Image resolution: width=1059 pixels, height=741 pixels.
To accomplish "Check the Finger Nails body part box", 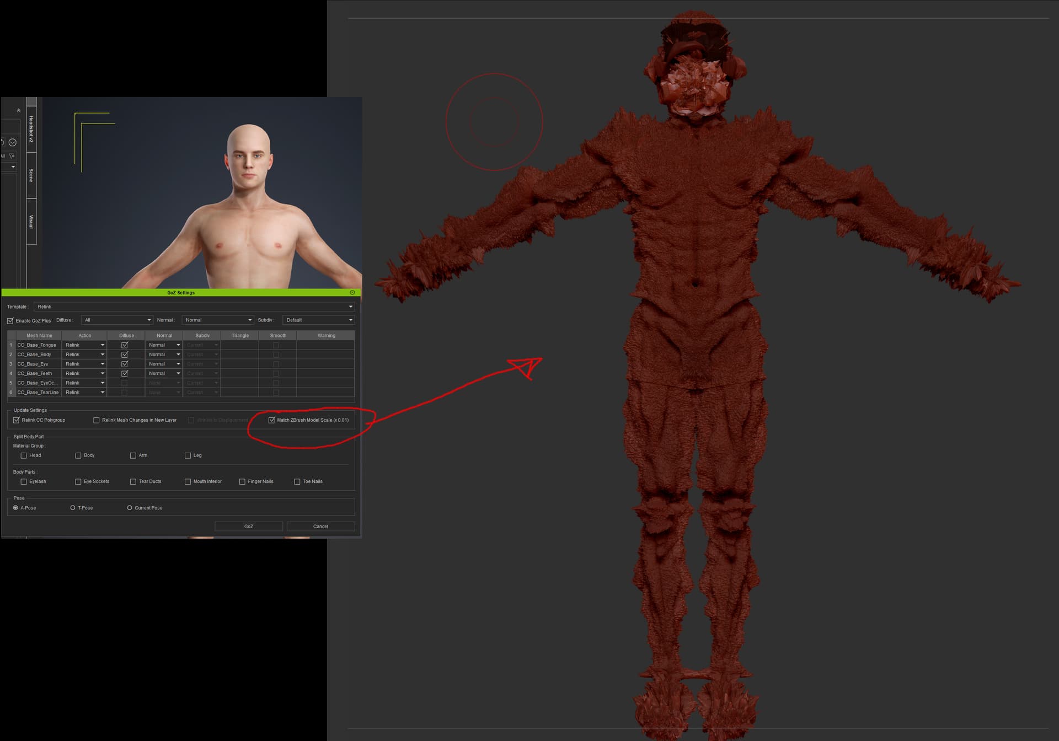I will tap(242, 482).
